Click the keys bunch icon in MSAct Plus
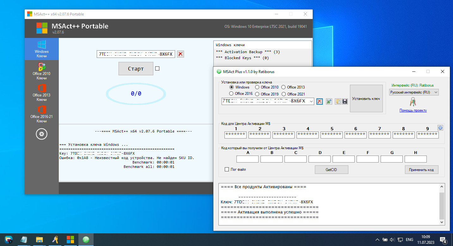453x246 pixels. click(x=413, y=102)
